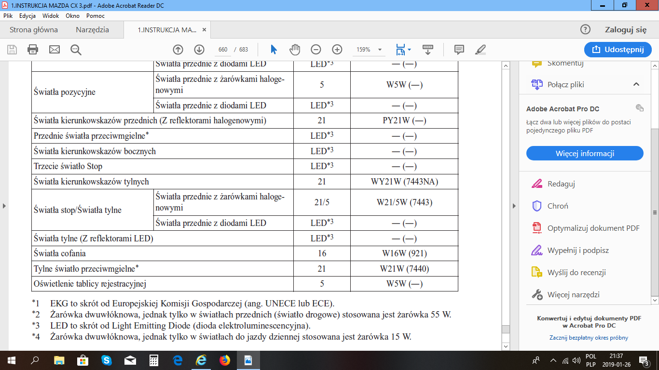Activate the Hand pan tool
Screen dimensions: 659x370
pyautogui.click(x=294, y=50)
